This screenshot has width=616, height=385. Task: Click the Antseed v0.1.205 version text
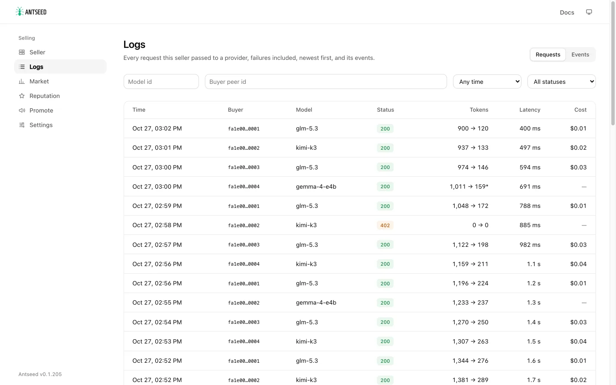point(40,374)
